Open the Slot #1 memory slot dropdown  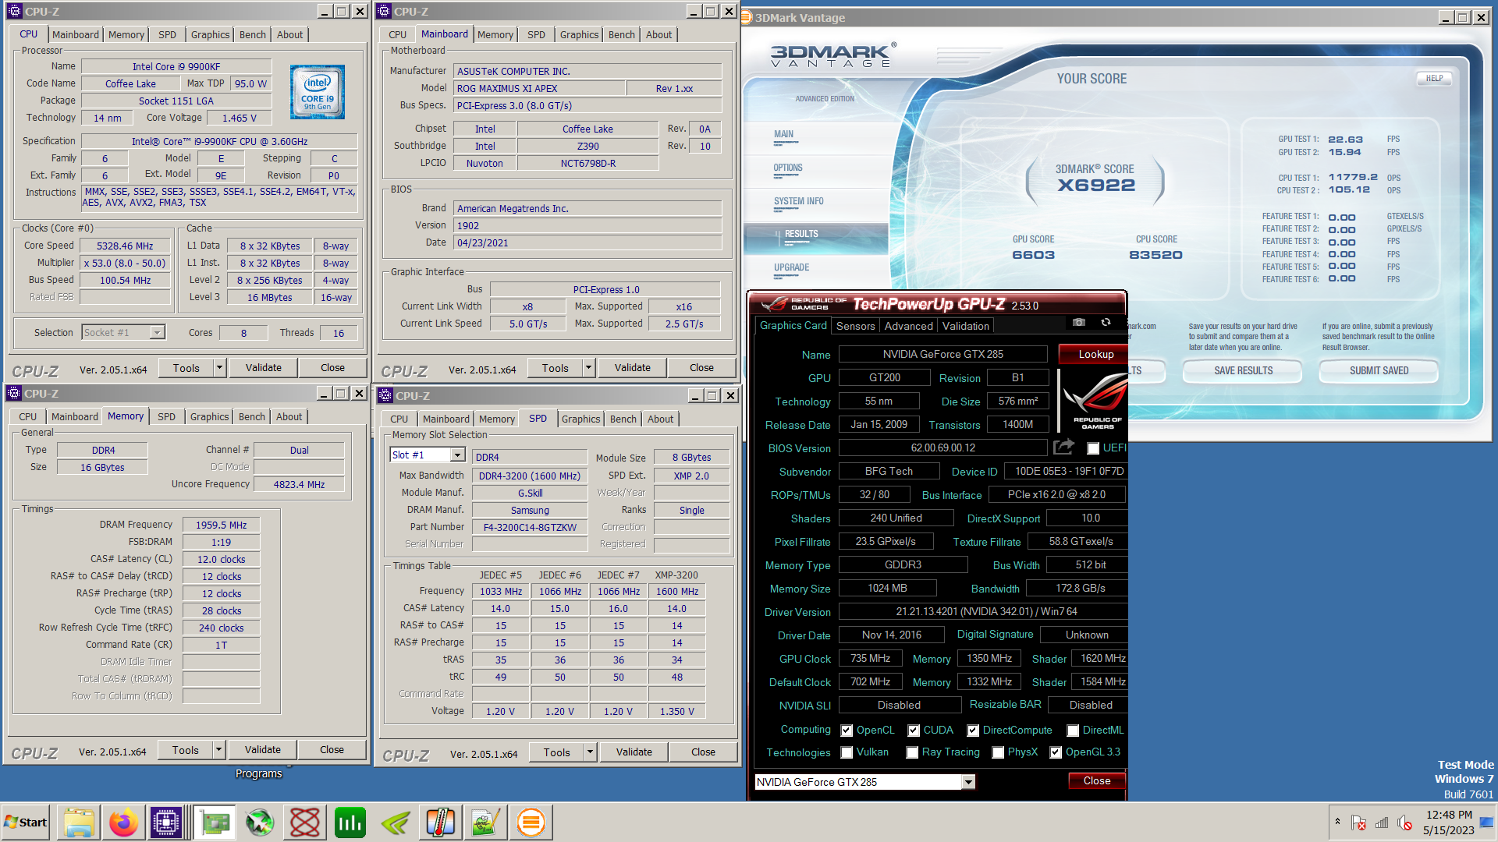tap(458, 455)
